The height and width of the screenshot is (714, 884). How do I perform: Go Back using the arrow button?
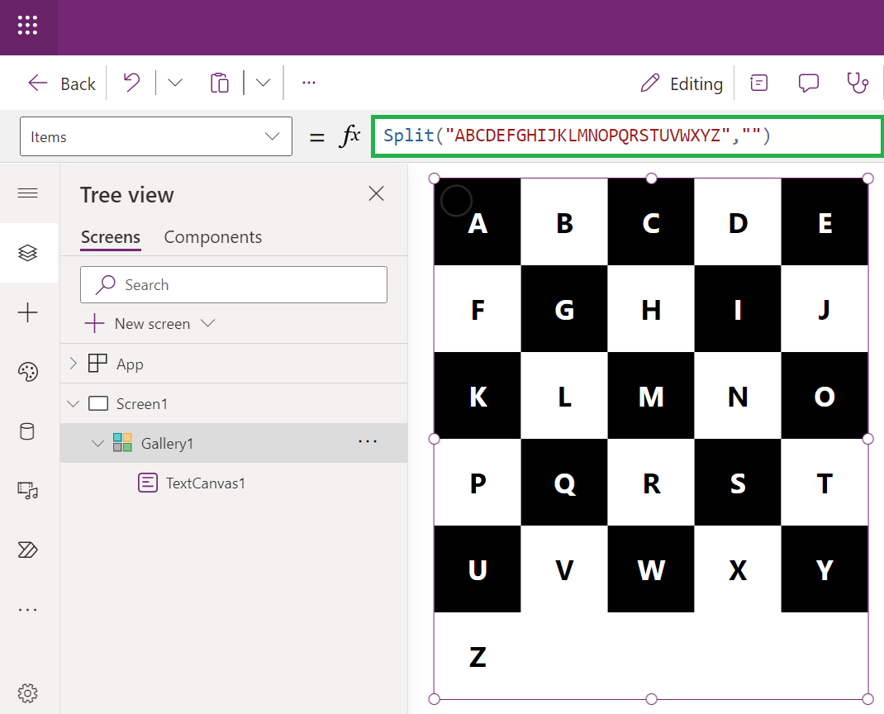(62, 83)
